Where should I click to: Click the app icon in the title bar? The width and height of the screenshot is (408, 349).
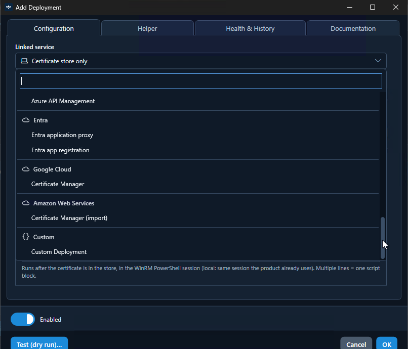point(9,7)
